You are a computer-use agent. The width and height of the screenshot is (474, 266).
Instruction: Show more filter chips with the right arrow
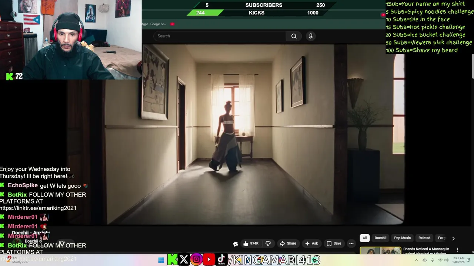(453, 238)
